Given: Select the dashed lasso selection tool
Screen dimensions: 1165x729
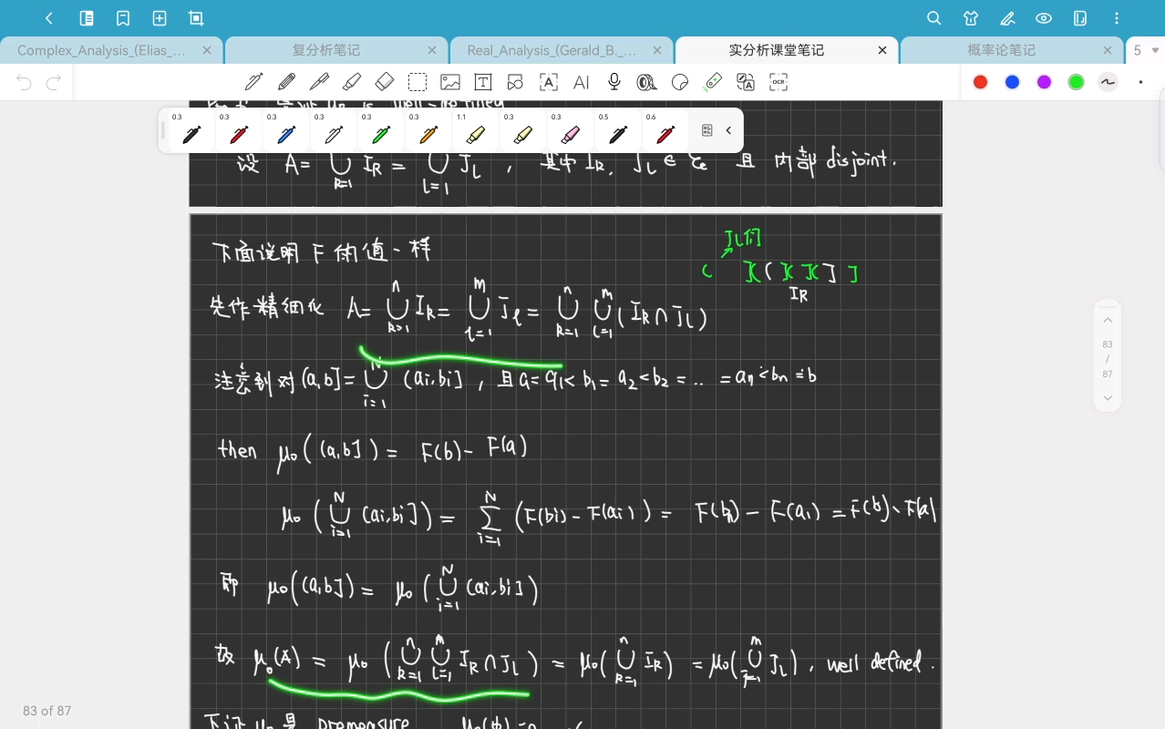Looking at the screenshot, I should point(418,82).
